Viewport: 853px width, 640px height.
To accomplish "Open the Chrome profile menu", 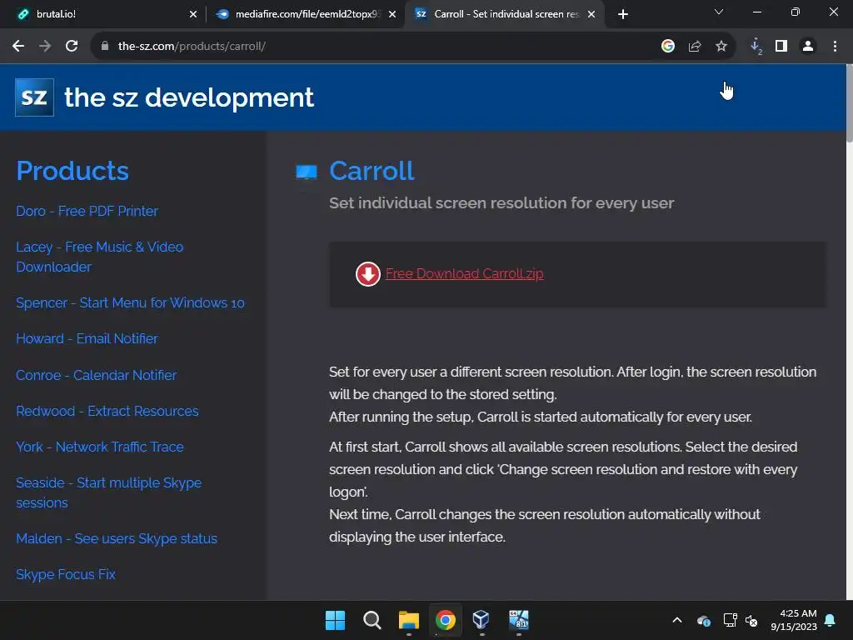I will coord(808,47).
